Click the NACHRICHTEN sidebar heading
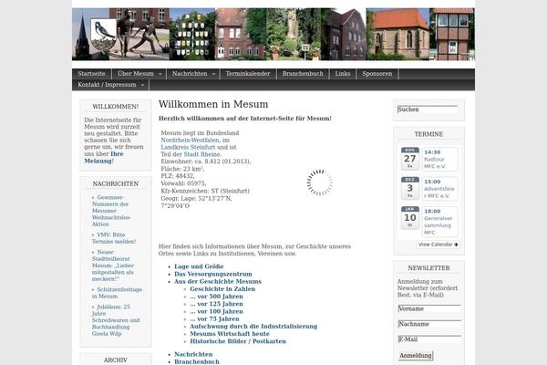The height and width of the screenshot is (365, 547). [116, 183]
